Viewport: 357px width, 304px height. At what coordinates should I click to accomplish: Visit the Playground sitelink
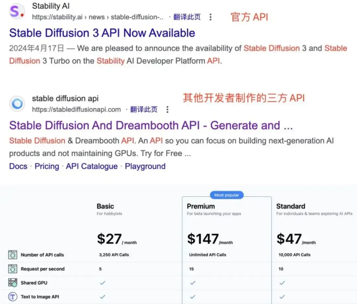tap(145, 166)
